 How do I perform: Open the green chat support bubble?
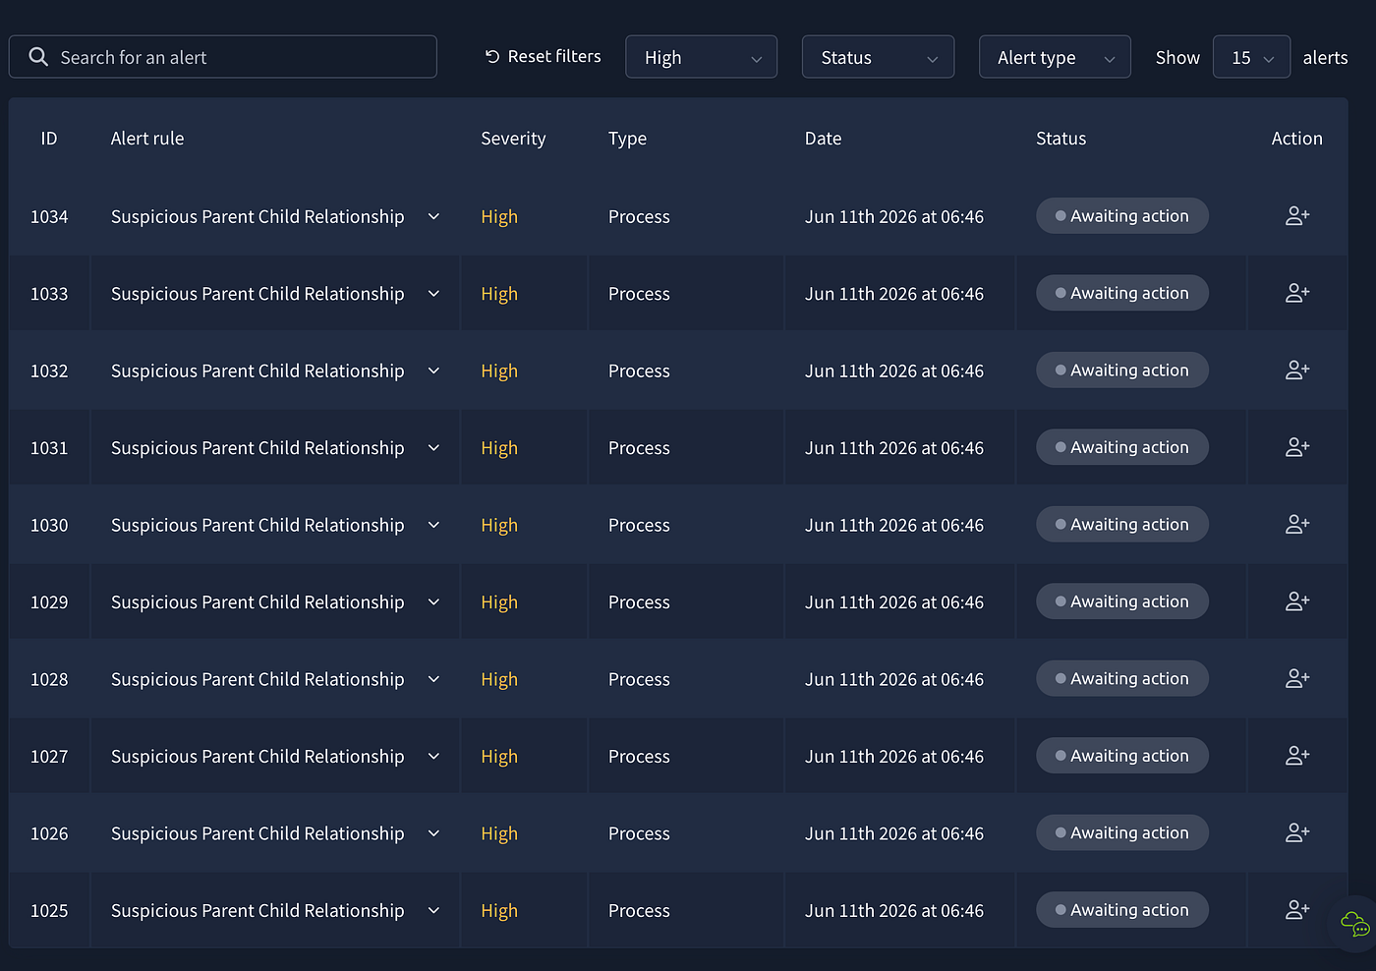1355,924
